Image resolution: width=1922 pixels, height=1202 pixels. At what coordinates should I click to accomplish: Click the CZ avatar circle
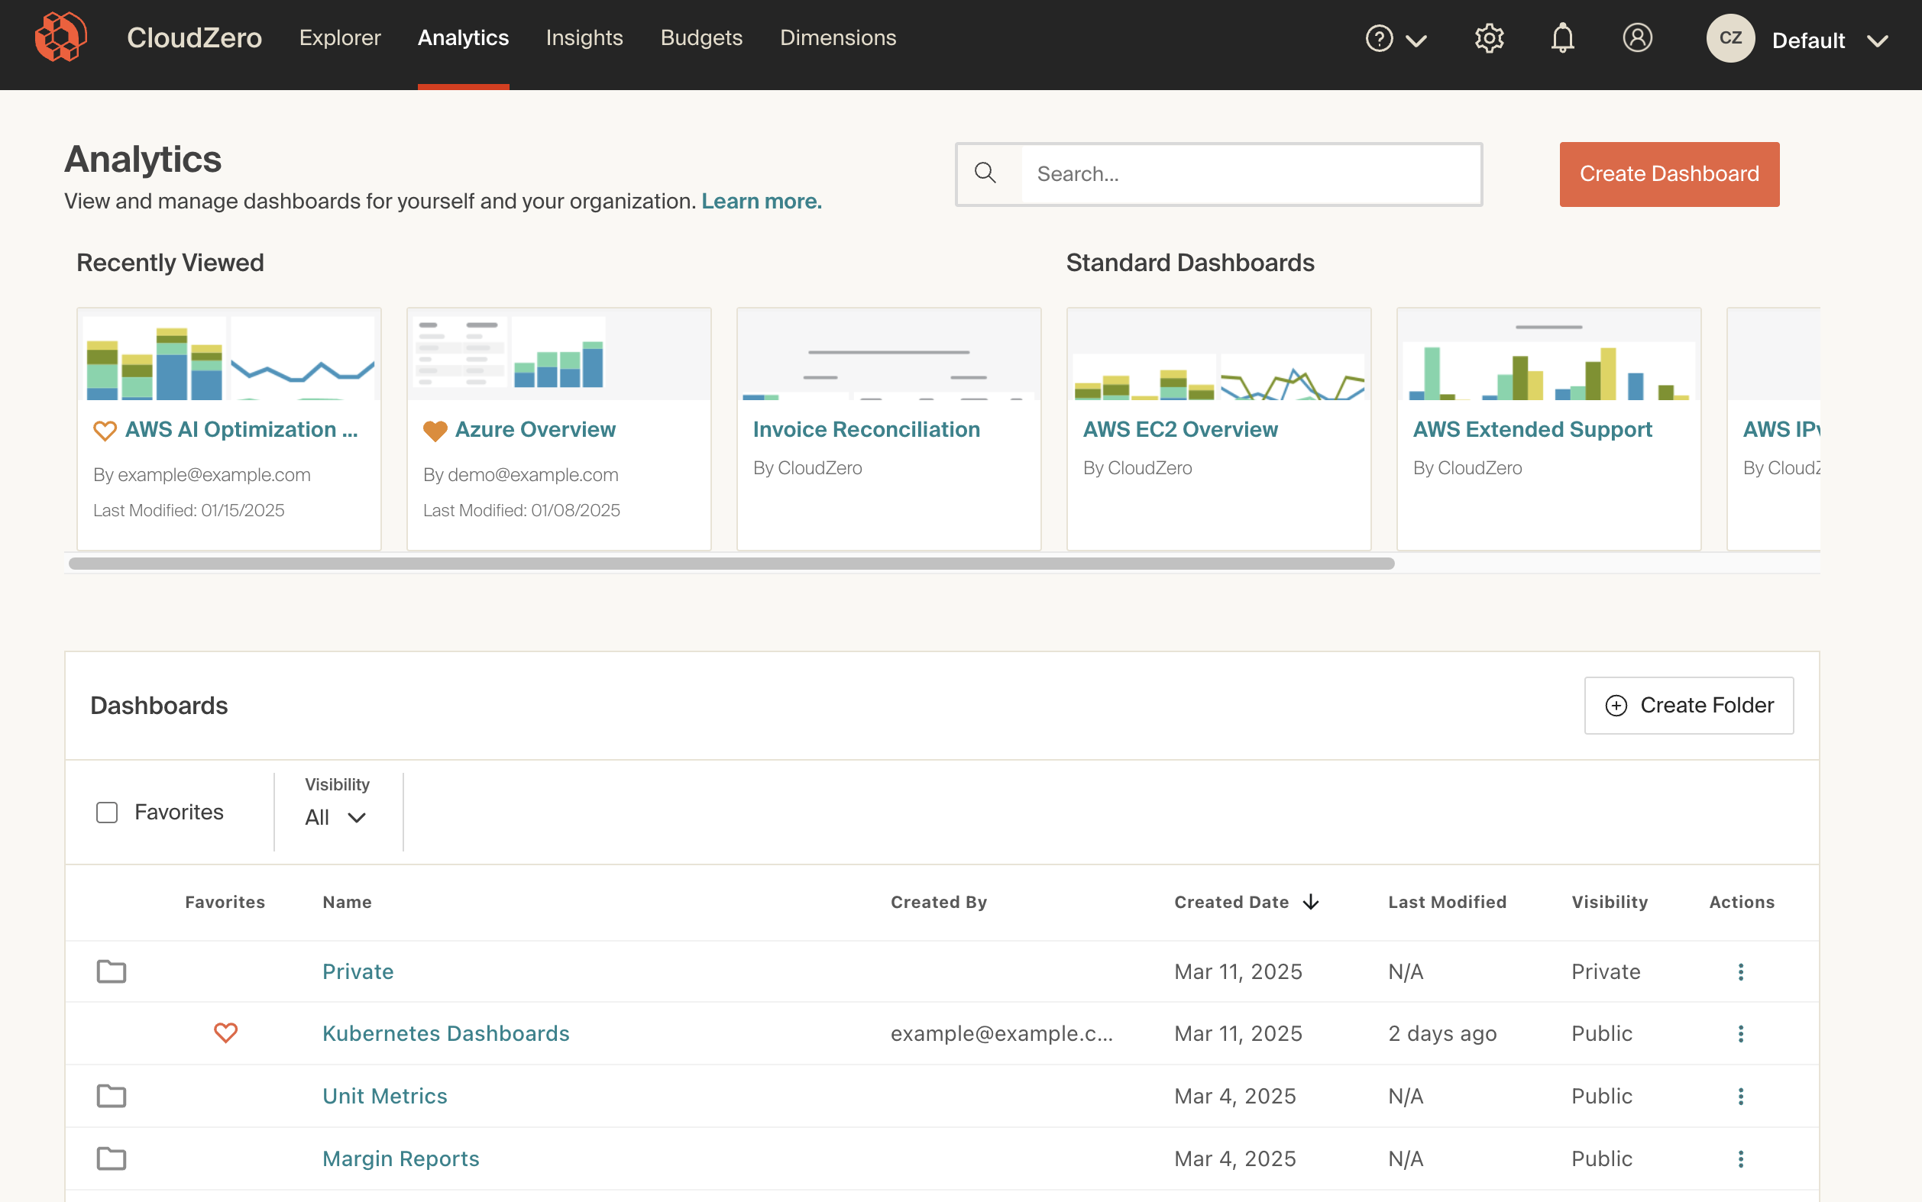[1730, 38]
